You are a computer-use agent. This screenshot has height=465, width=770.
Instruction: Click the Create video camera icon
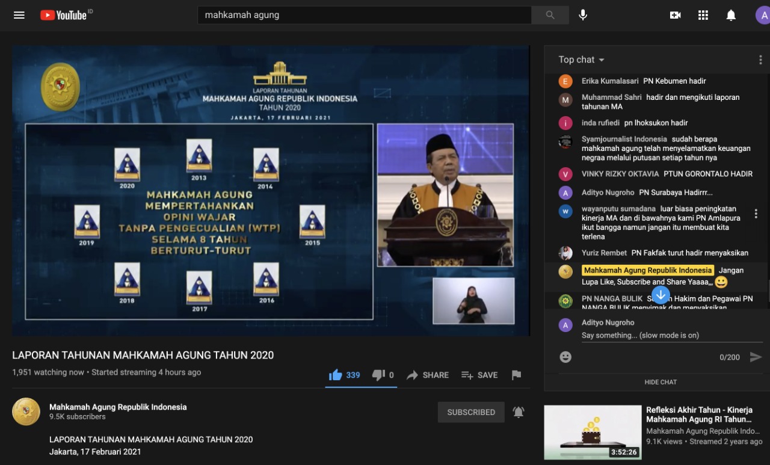675,15
